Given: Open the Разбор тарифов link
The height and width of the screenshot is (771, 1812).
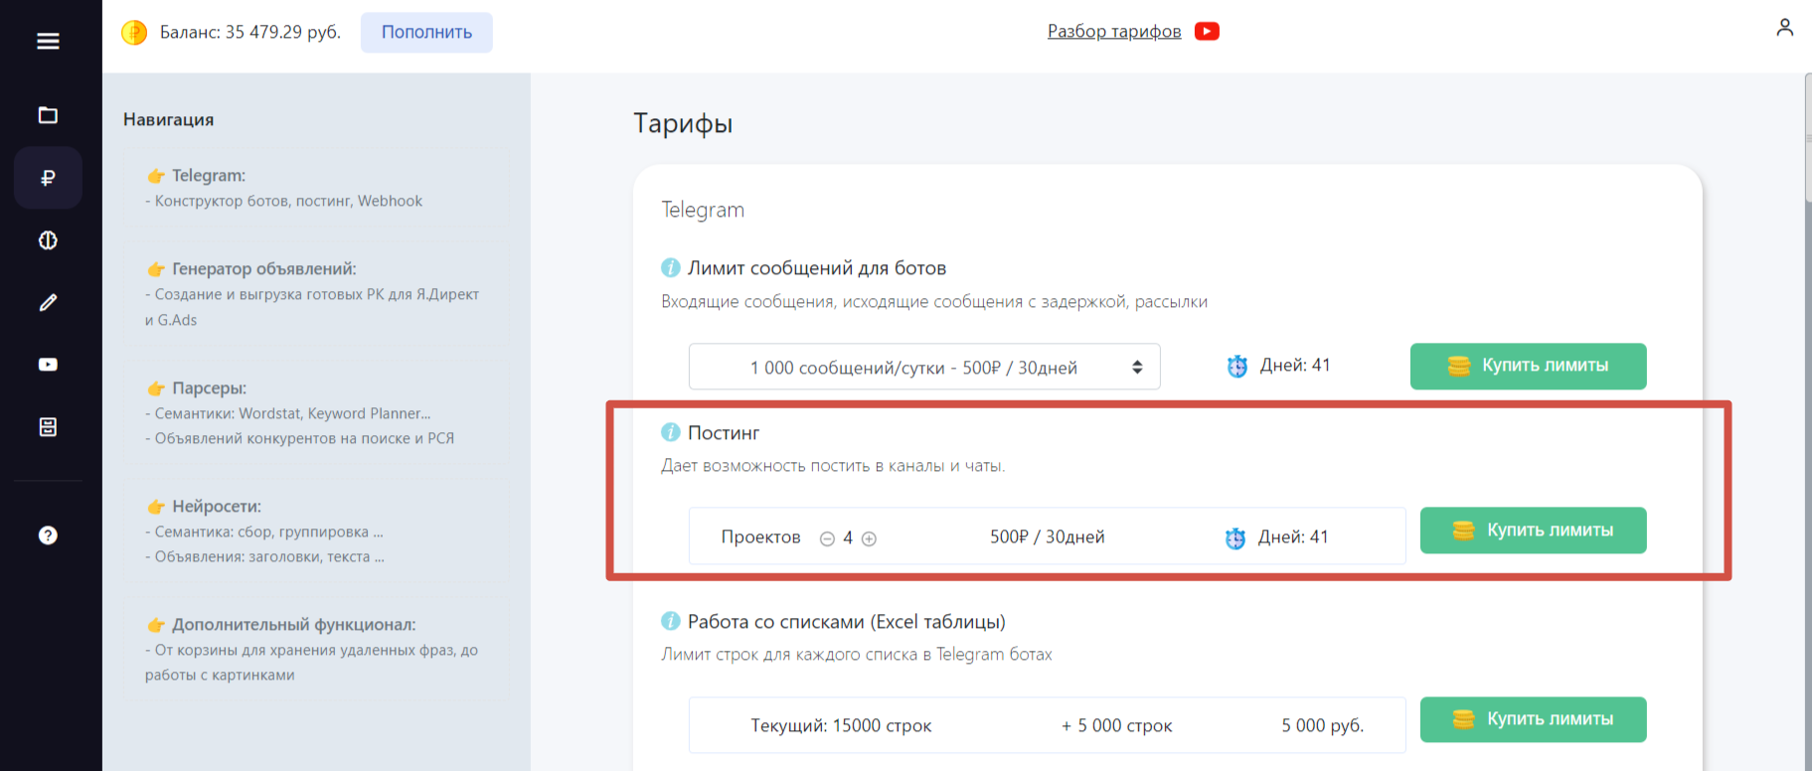Looking at the screenshot, I should coord(1114,31).
